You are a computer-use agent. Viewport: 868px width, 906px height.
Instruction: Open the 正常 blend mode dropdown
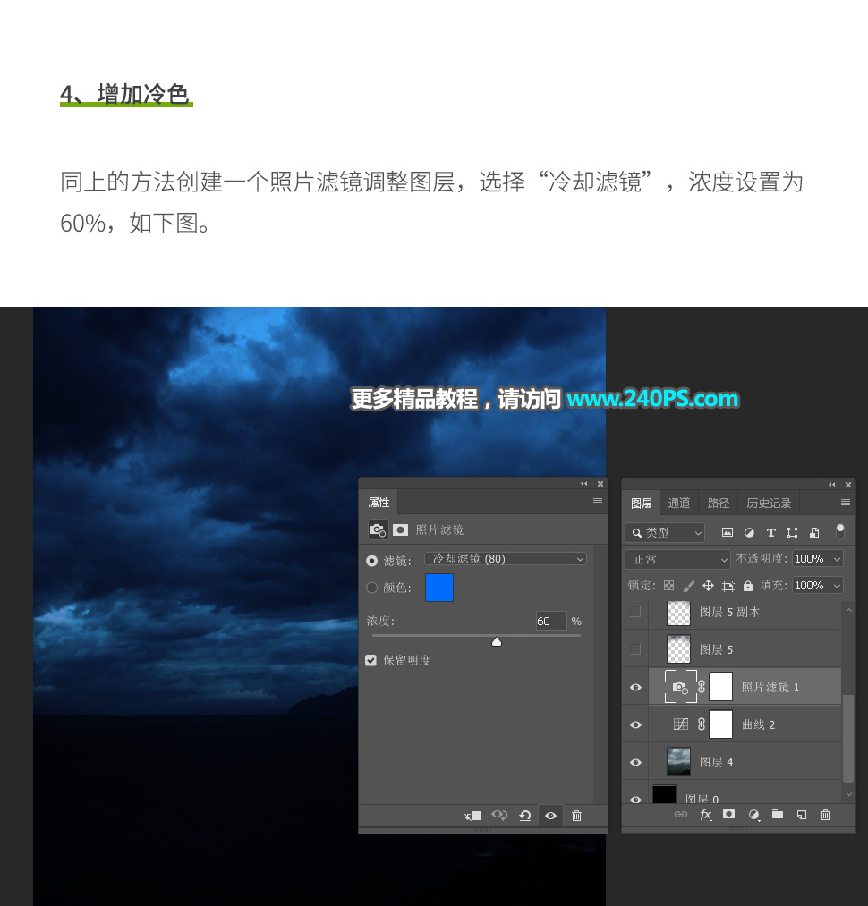click(677, 559)
